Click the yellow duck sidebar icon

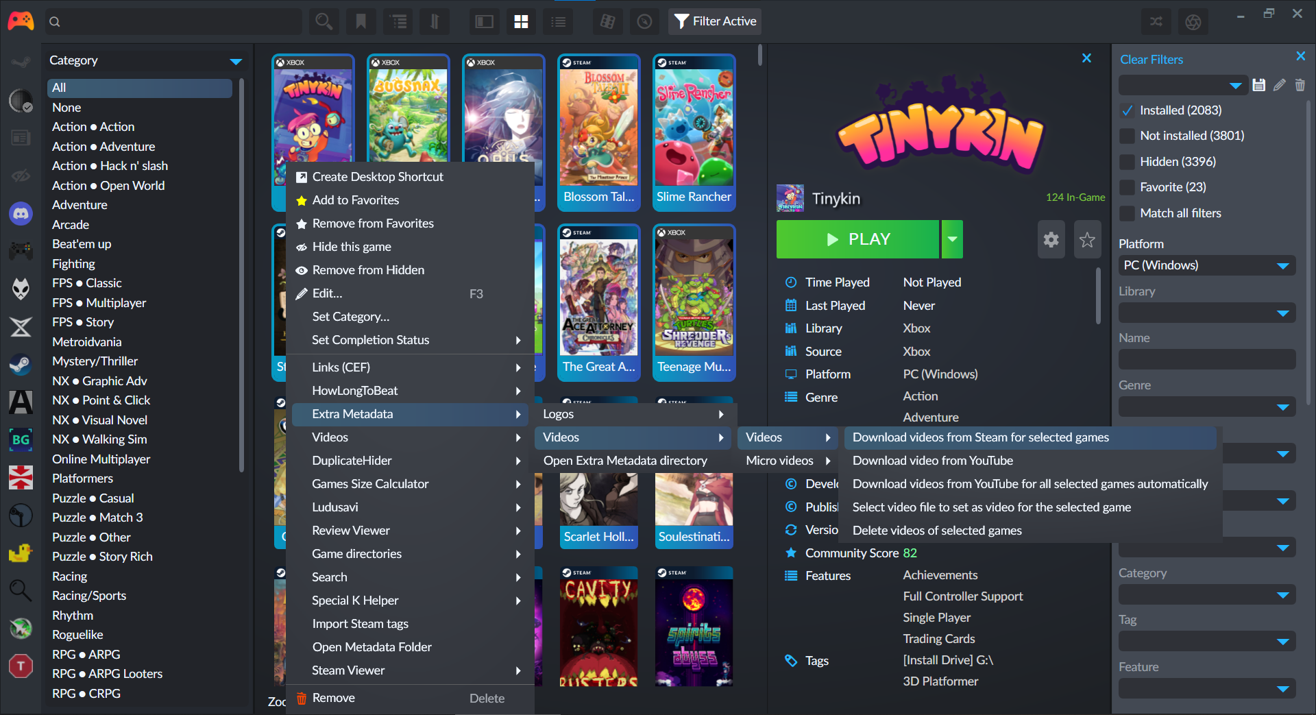click(21, 553)
